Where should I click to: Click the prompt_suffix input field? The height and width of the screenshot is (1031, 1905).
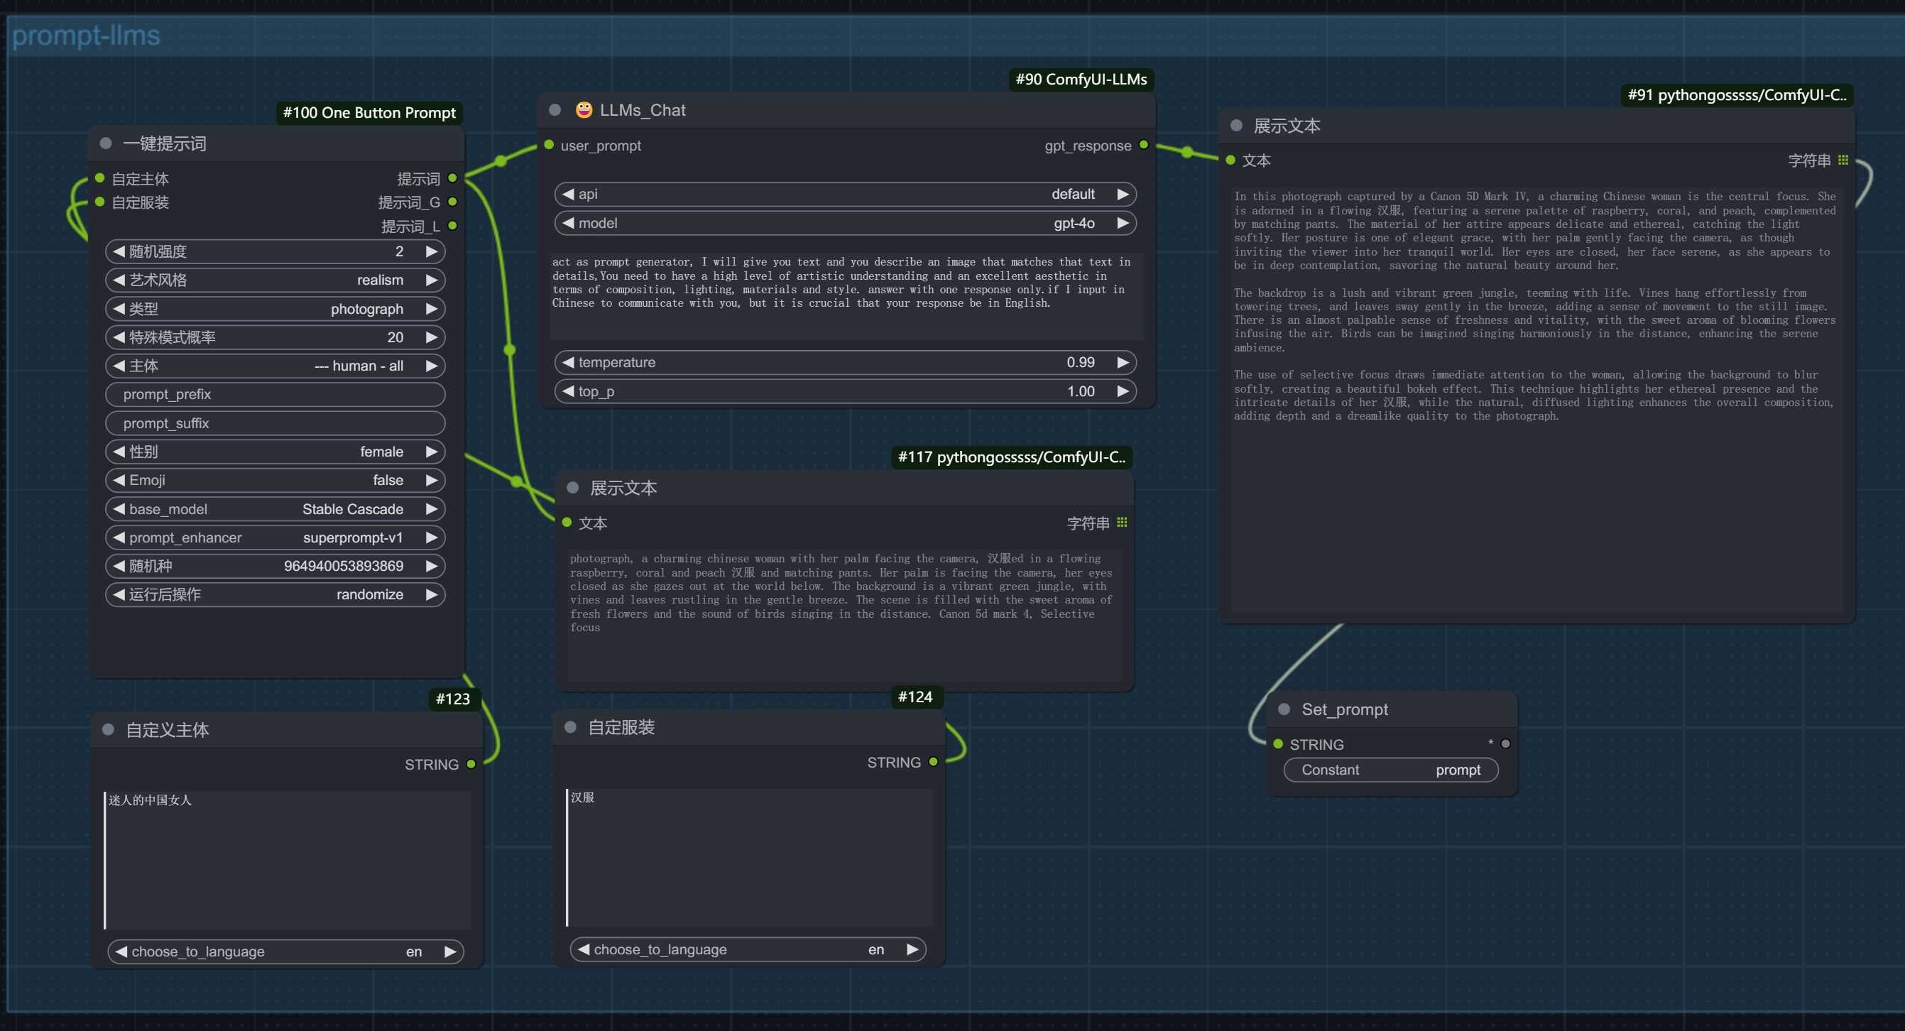[275, 423]
